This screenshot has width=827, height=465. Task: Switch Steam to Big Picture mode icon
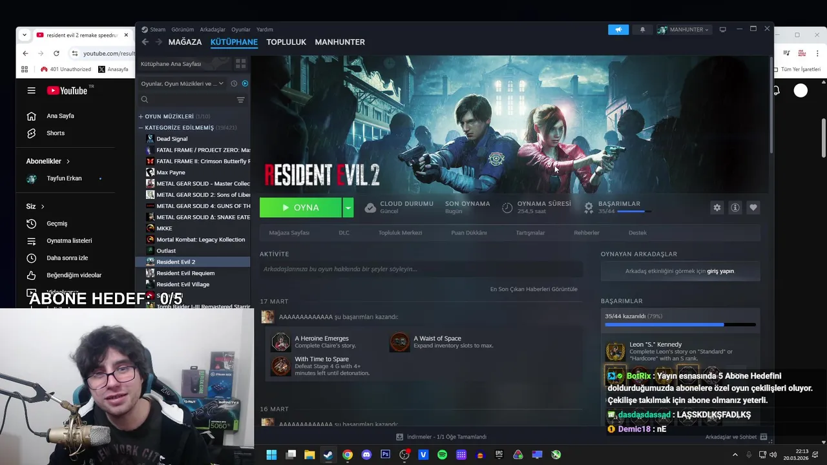722,29
